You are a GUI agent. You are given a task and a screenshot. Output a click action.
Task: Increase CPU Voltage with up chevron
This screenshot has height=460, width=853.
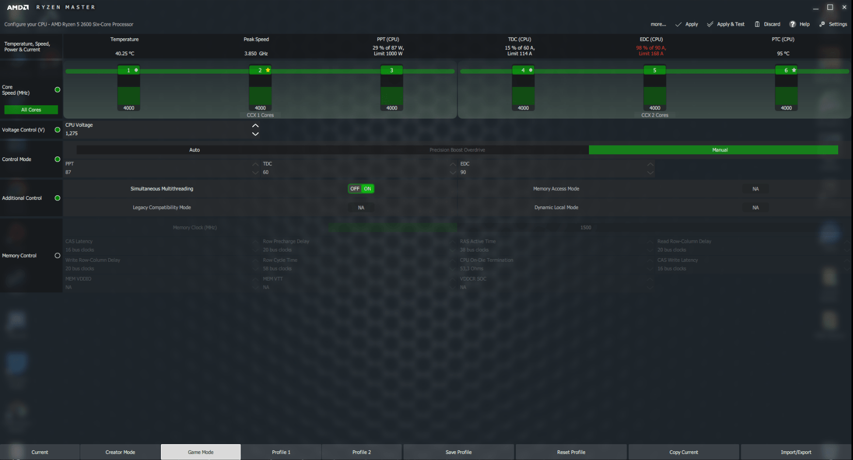point(255,126)
